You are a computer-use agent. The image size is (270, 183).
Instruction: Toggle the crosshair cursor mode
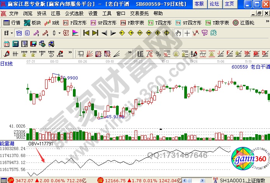click(187, 33)
